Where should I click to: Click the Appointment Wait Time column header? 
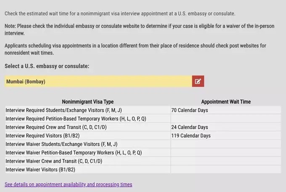tap(226, 102)
